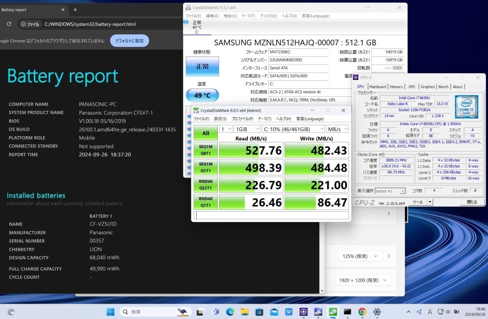
Task: Open the Socket #1 selection dropdown in CPU-Z
Action: click(x=390, y=191)
